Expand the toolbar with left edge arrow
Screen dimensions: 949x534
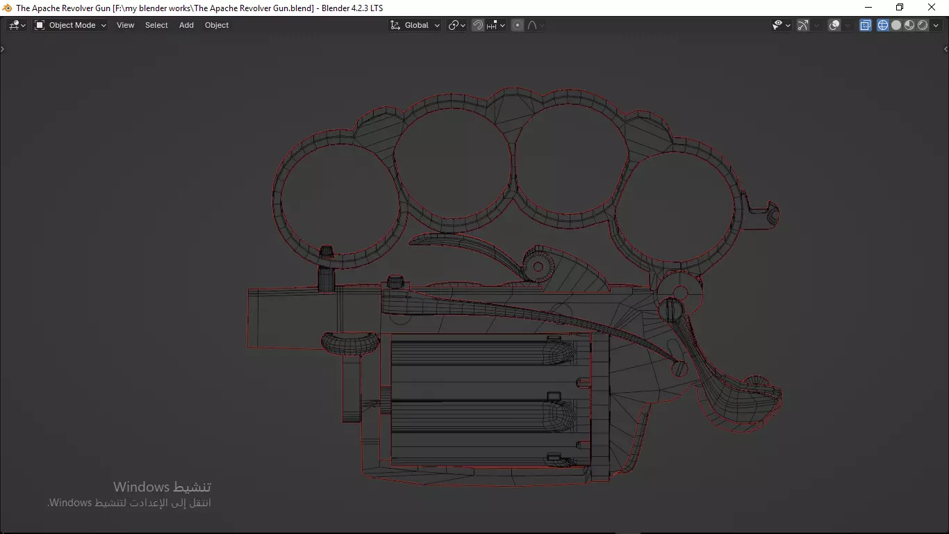point(3,49)
